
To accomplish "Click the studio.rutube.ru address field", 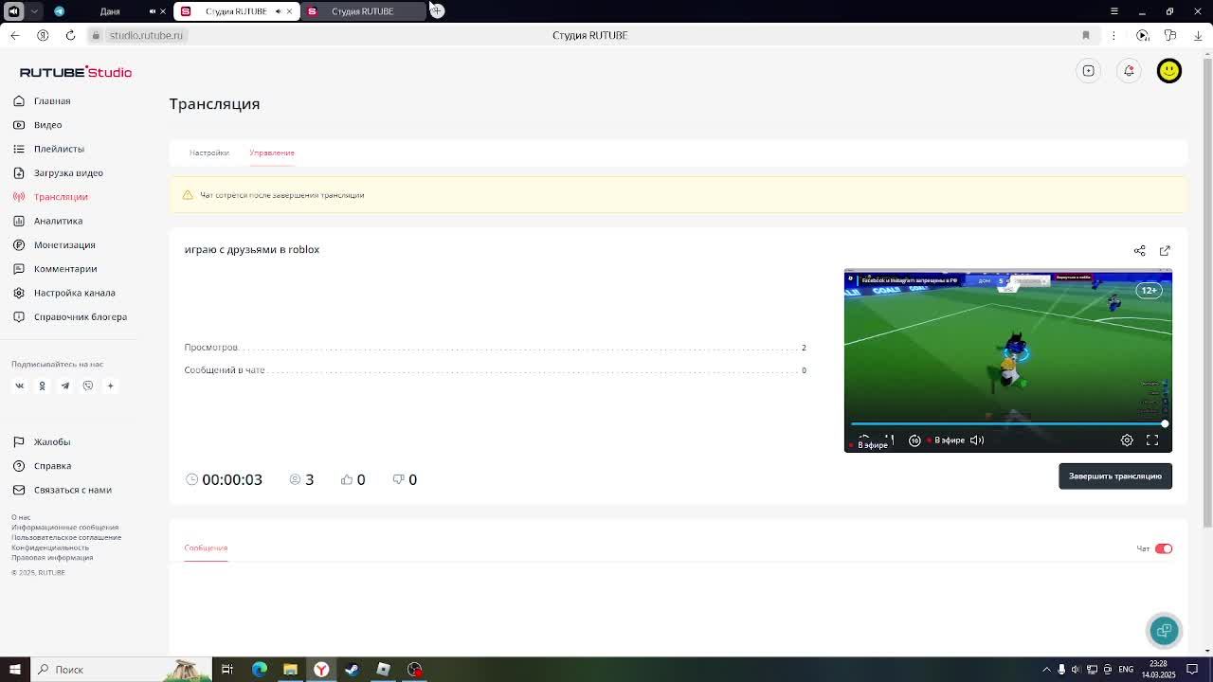I will coord(146,35).
